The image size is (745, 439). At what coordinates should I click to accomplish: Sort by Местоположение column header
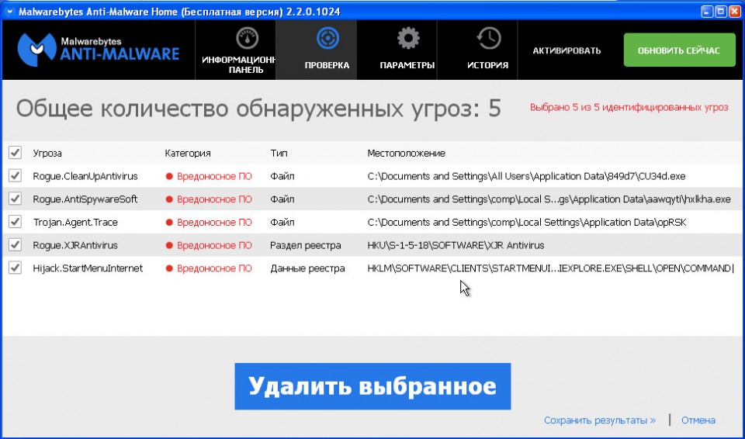pyautogui.click(x=406, y=154)
